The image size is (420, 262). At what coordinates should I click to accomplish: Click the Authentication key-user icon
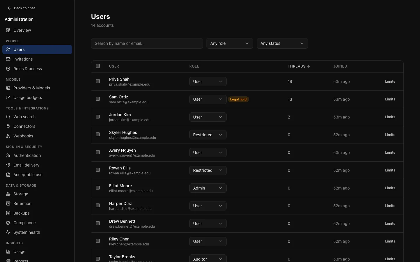8,155
